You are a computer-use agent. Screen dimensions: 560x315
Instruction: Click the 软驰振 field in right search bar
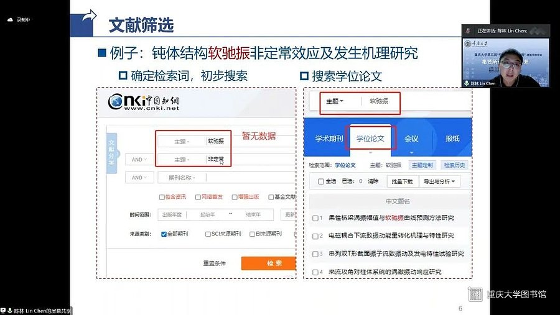379,101
